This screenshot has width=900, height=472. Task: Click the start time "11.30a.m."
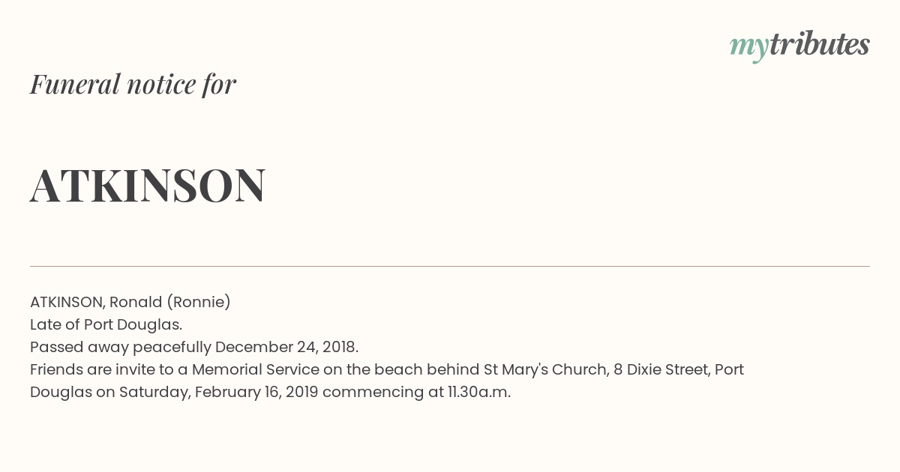[479, 392]
